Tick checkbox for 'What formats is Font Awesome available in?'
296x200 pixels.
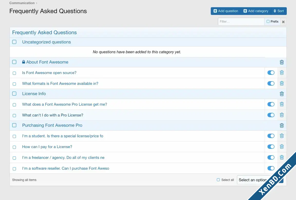(x=14, y=84)
